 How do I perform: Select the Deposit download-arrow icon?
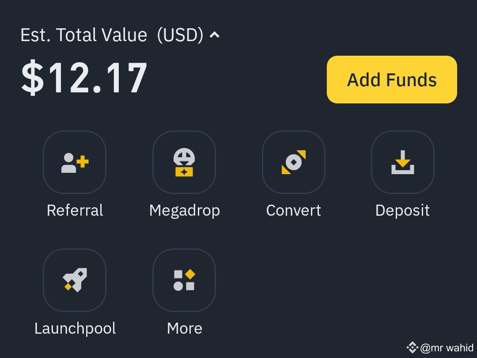pos(402,162)
